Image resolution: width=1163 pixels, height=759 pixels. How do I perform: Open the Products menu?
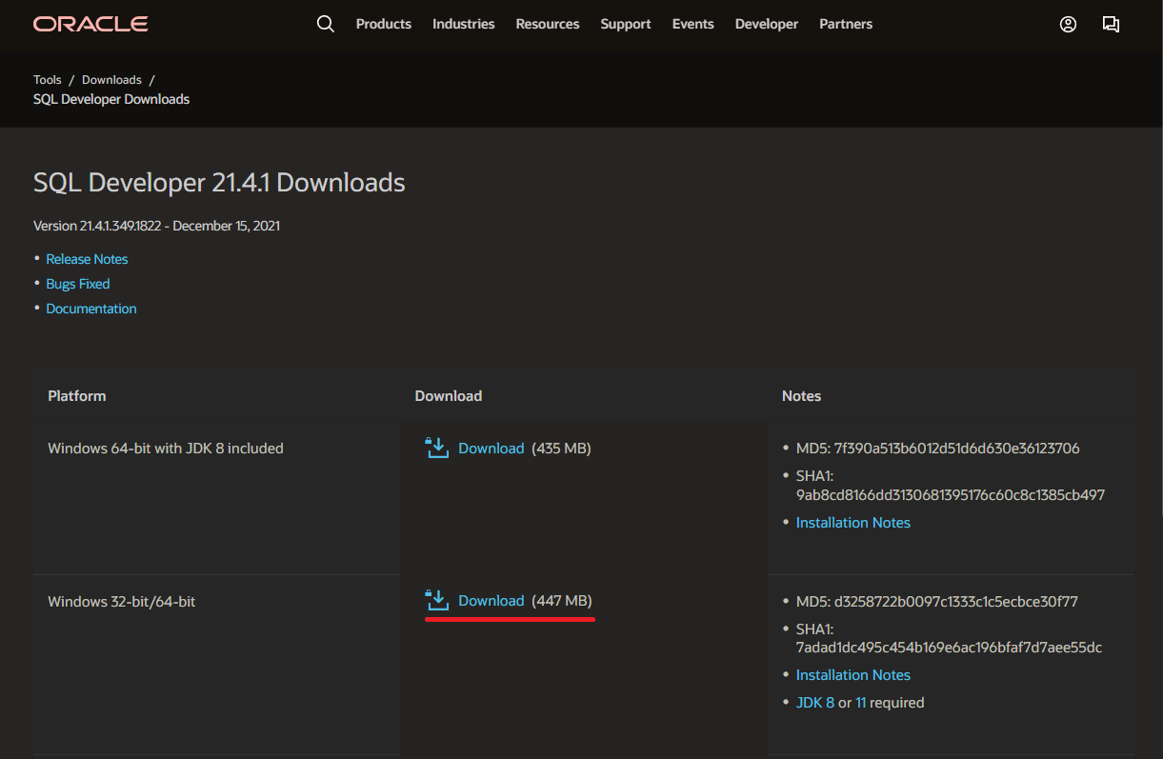384,24
